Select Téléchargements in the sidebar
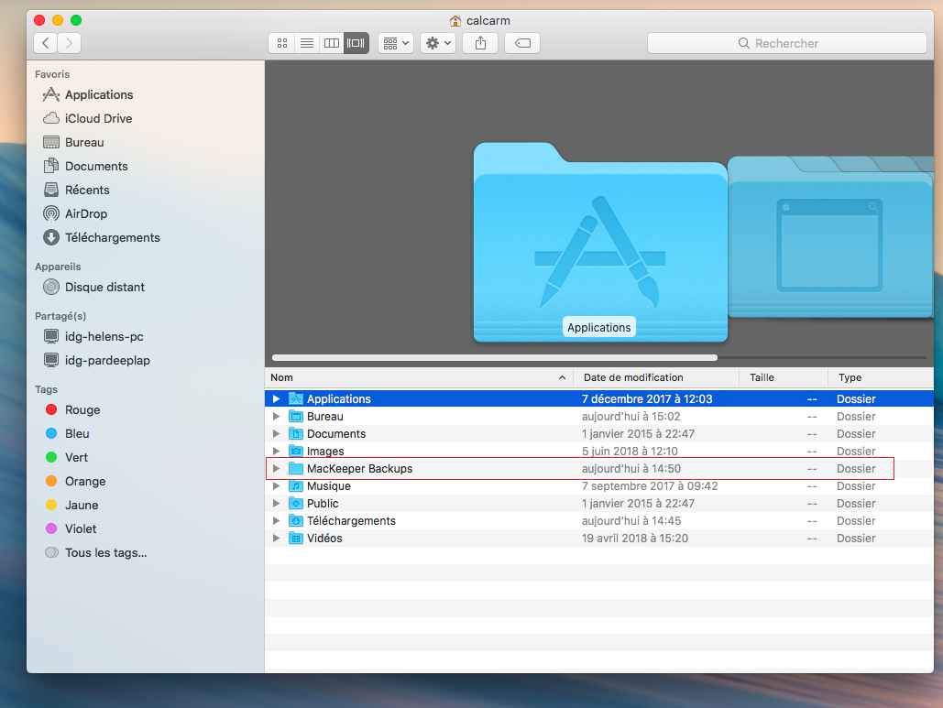Viewport: 943px width, 708px height. (112, 237)
